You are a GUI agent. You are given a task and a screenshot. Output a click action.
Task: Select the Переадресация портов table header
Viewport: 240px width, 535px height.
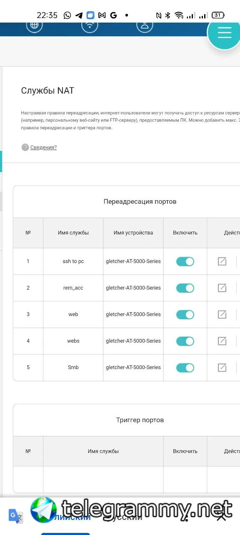pyautogui.click(x=140, y=201)
